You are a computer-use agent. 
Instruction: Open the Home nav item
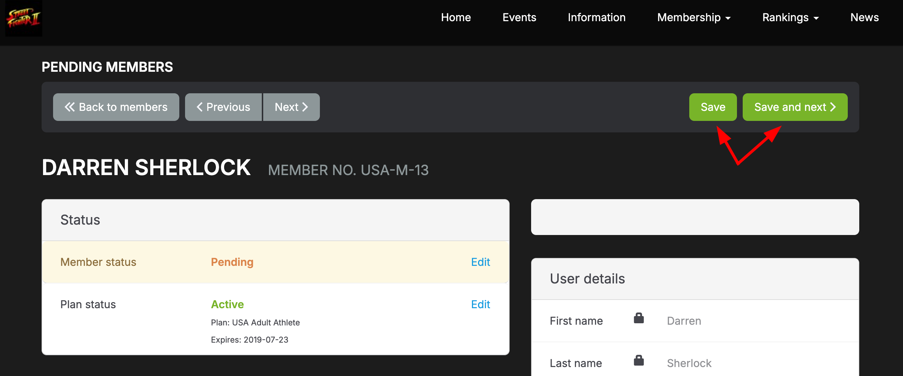coord(456,17)
